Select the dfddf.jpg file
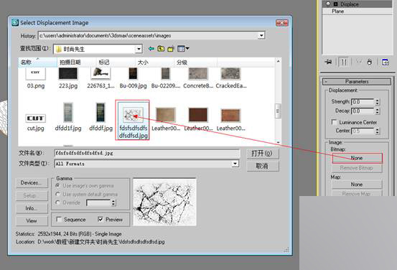 (101, 117)
